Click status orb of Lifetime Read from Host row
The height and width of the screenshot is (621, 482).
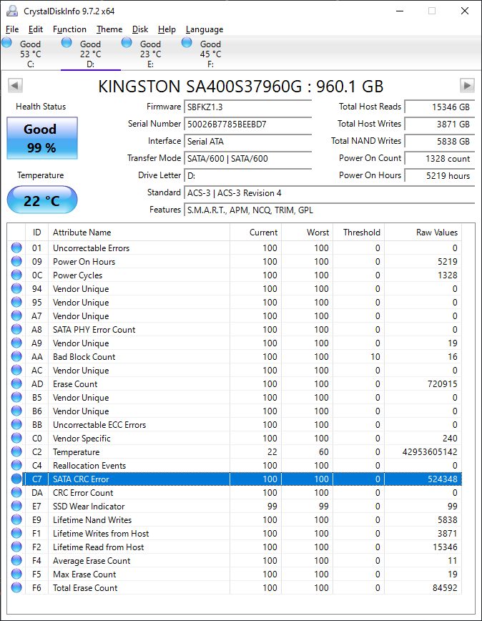click(16, 547)
